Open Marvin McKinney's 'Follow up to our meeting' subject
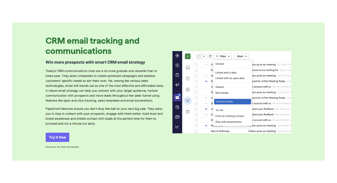 (262, 131)
